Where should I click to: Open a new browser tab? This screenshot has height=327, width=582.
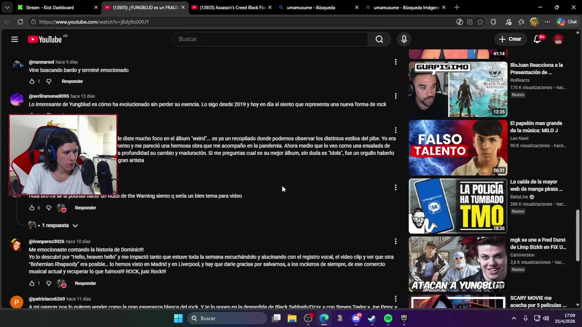click(457, 7)
